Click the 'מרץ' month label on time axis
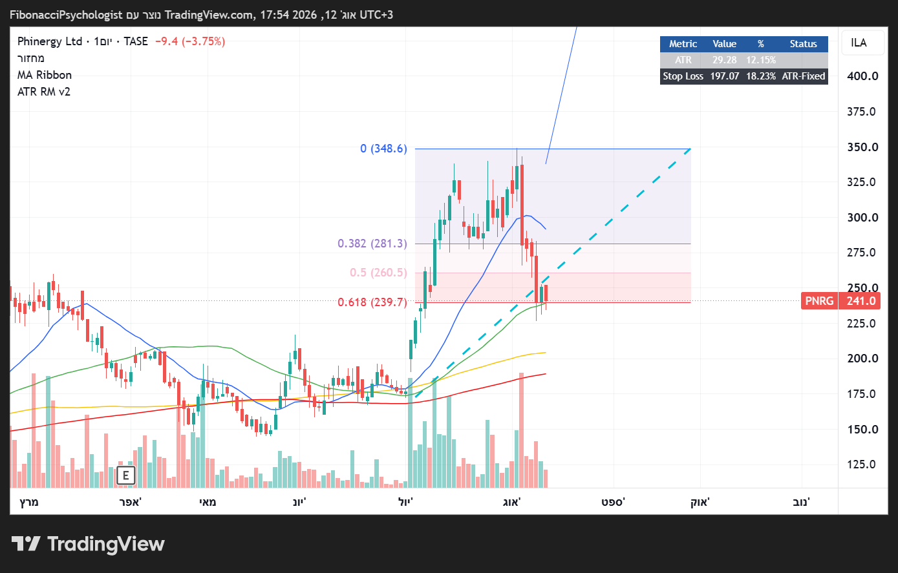 point(29,502)
